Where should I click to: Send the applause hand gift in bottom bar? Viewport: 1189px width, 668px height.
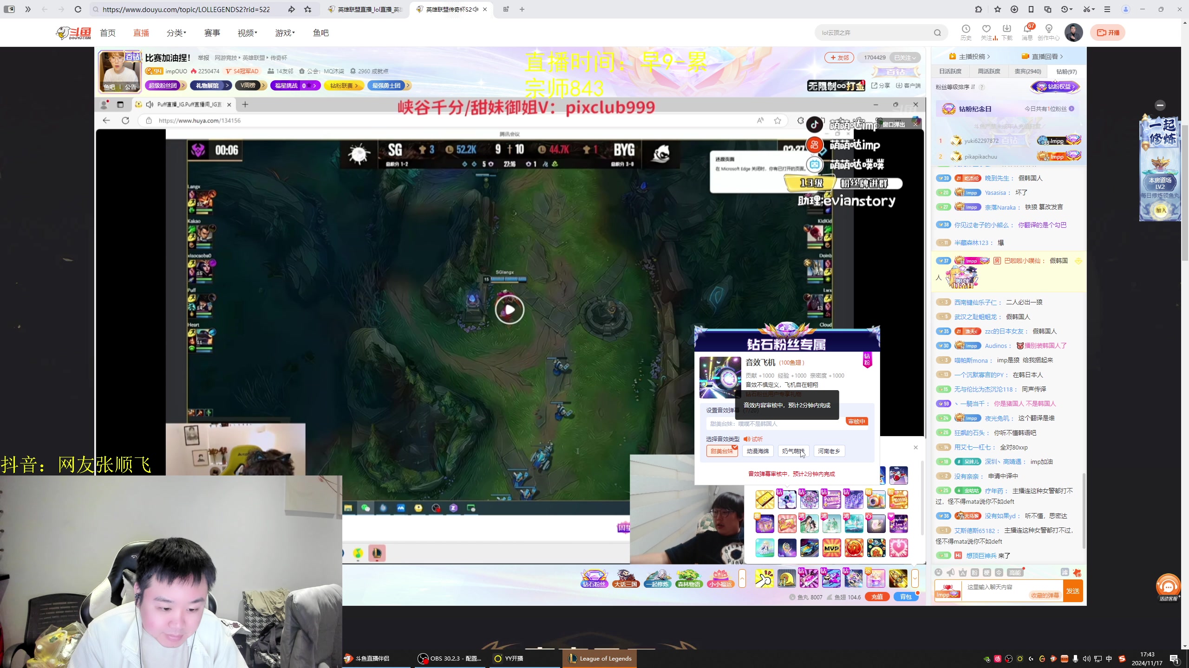[x=764, y=578]
